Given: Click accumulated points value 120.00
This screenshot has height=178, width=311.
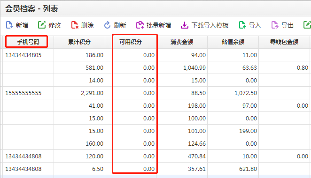Looking at the screenshot, I should (x=94, y=156).
